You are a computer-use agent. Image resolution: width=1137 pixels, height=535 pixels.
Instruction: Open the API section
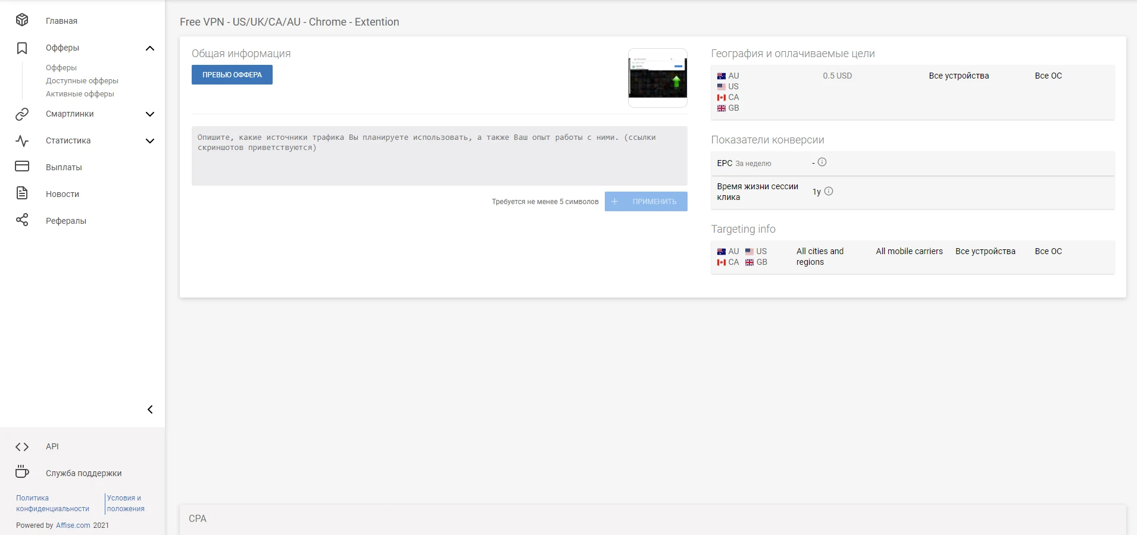(x=52, y=446)
